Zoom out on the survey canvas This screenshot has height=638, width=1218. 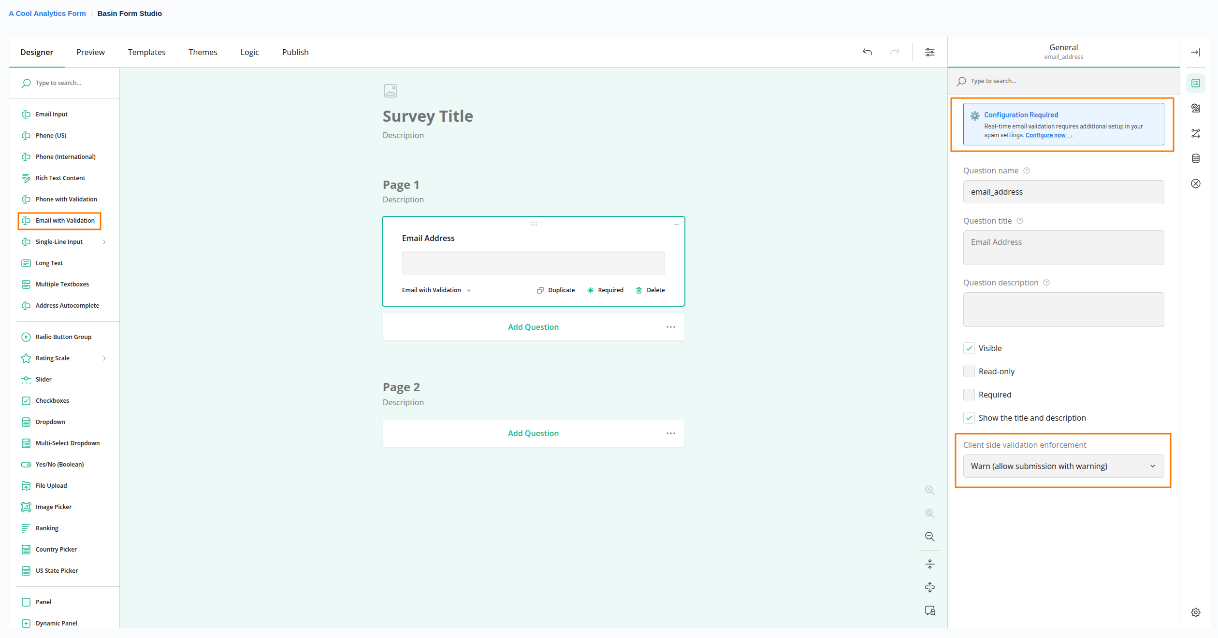point(929,536)
